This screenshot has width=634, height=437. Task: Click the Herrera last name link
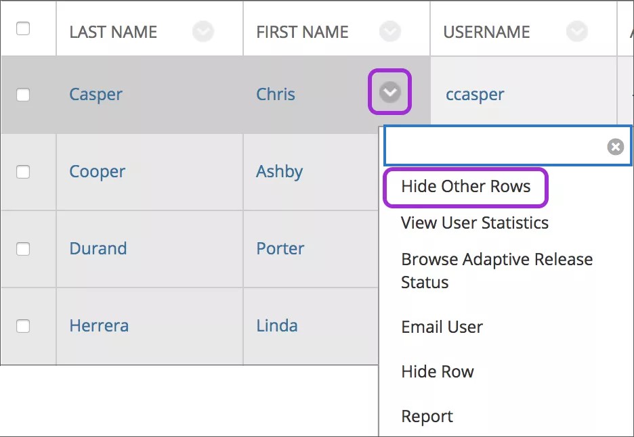(99, 325)
